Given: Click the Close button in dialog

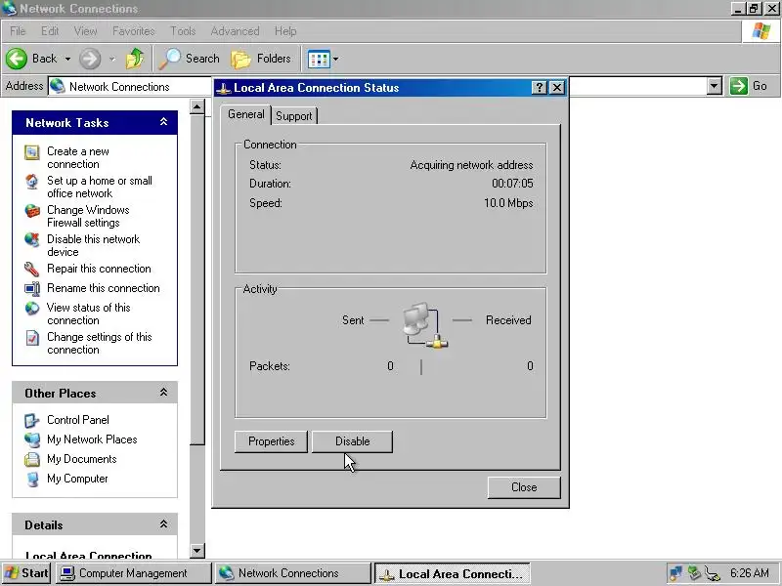Looking at the screenshot, I should [x=524, y=487].
